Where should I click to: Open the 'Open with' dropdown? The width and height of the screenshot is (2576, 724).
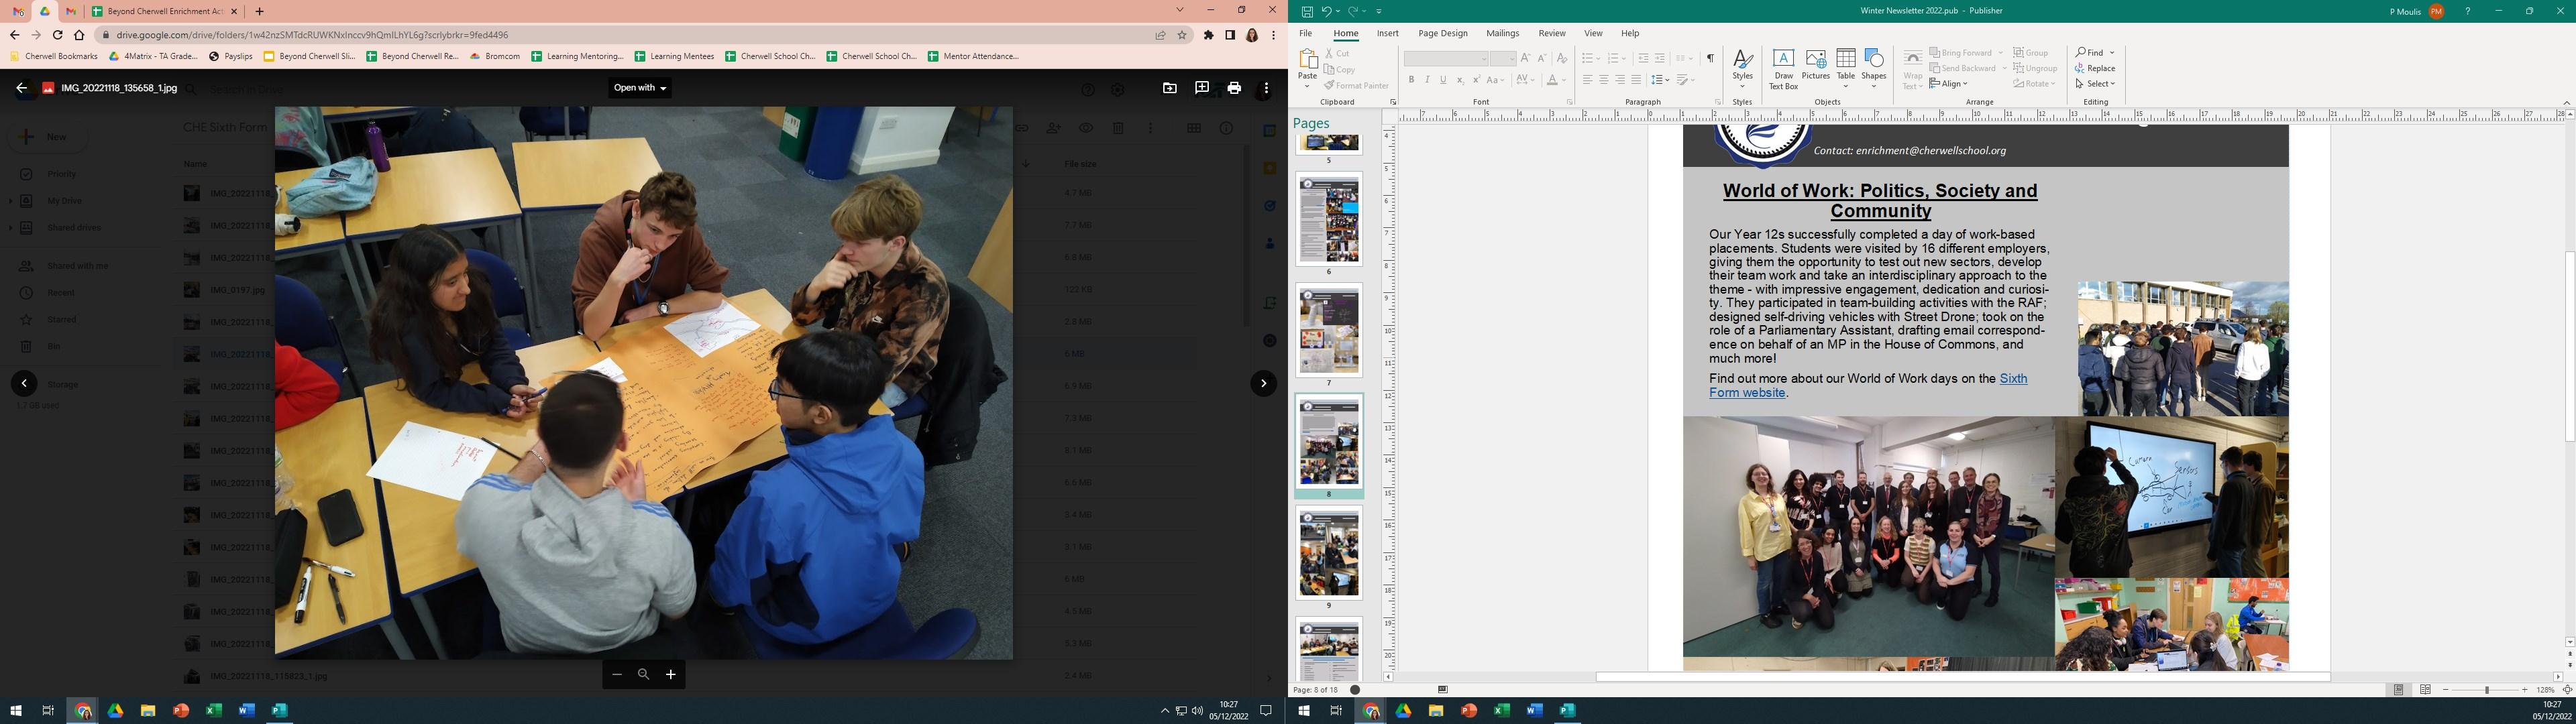pyautogui.click(x=640, y=88)
